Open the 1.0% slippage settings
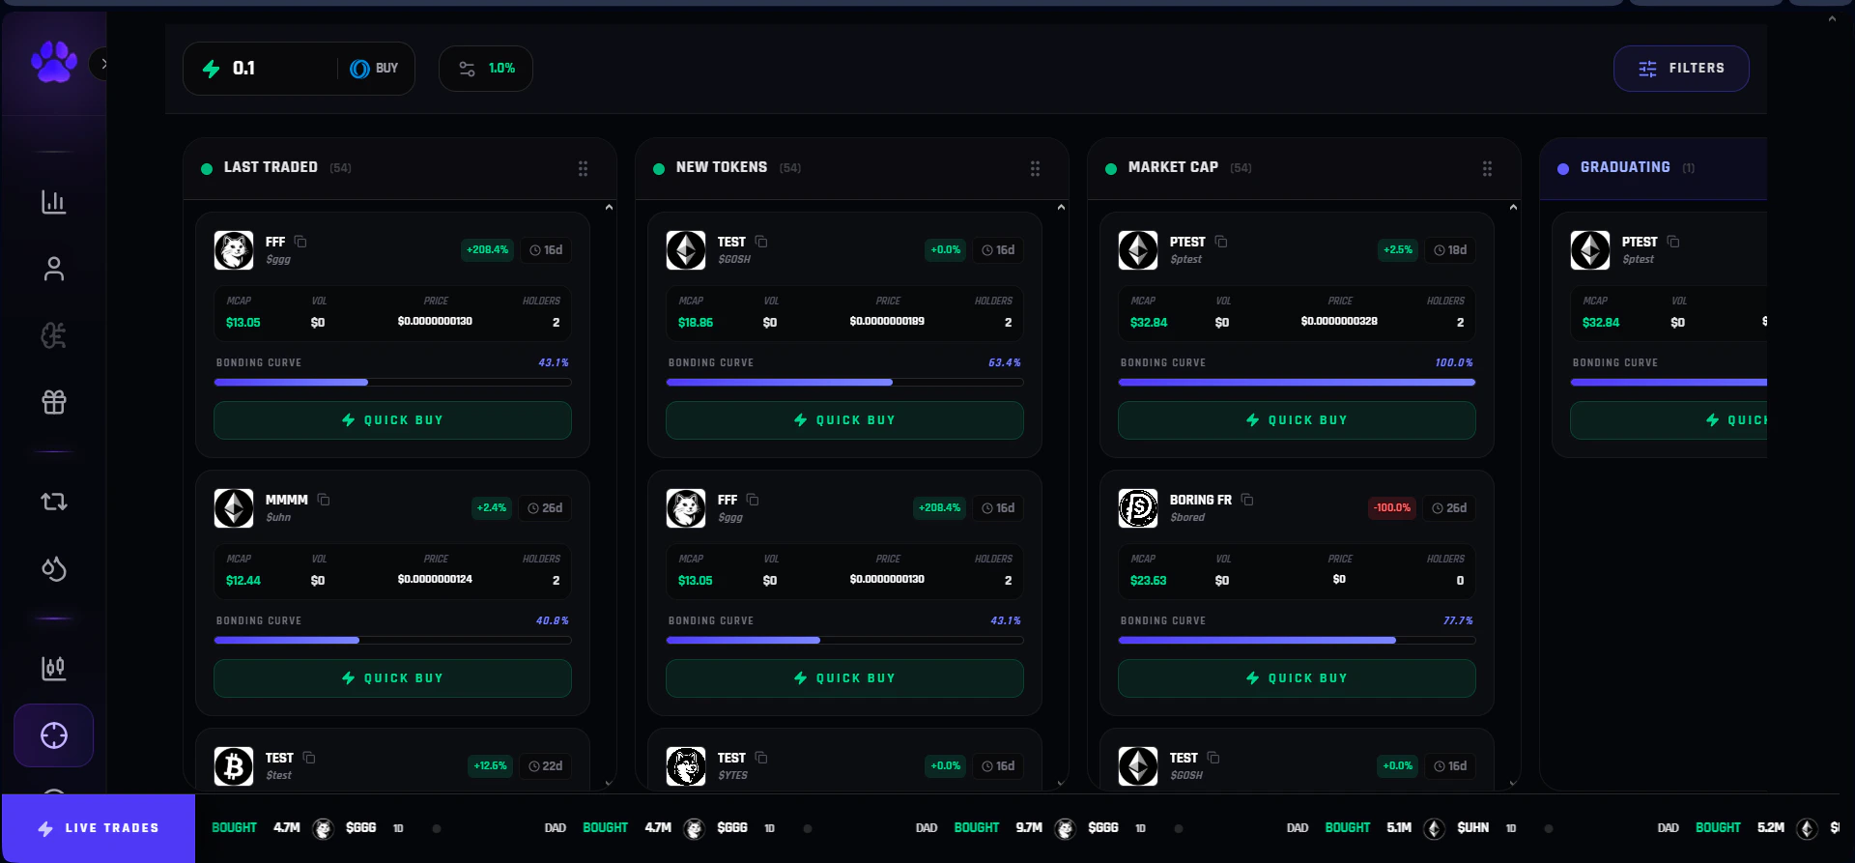 (486, 69)
